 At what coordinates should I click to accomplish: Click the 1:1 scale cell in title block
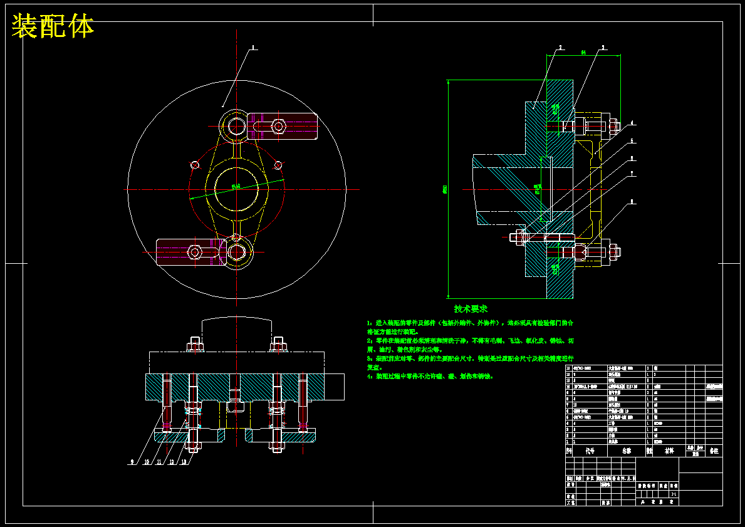[673, 494]
